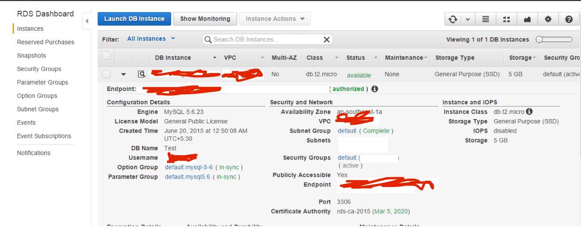The height and width of the screenshot is (230, 581).
Task: Collapse the sidebar with the arrow icon
Action: point(87,21)
